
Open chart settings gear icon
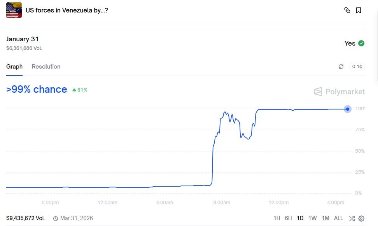coord(361,218)
